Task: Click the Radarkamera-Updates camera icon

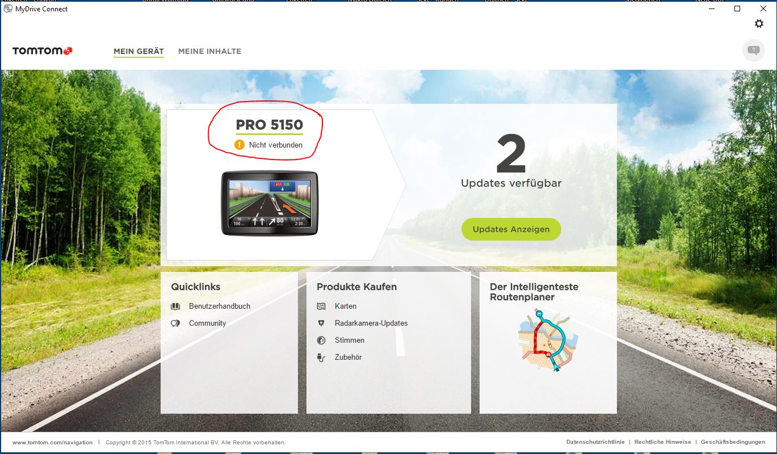Action: click(x=321, y=323)
